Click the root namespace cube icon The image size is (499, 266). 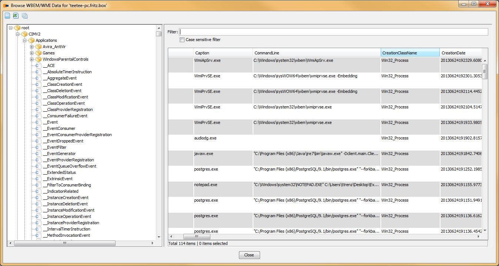point(17,28)
